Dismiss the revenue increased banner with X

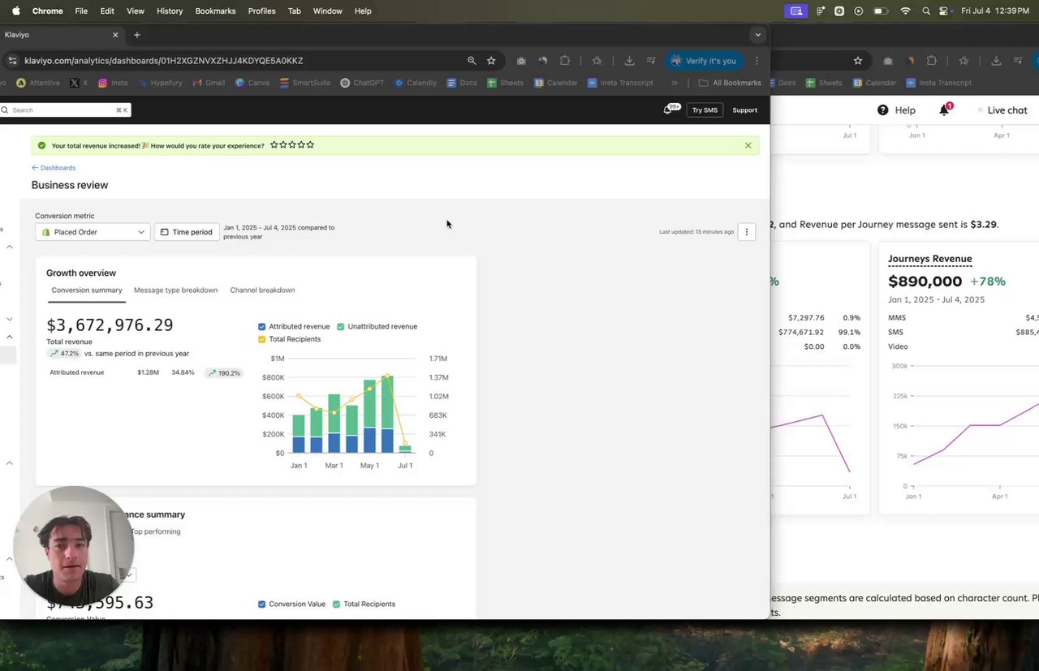[x=748, y=145]
